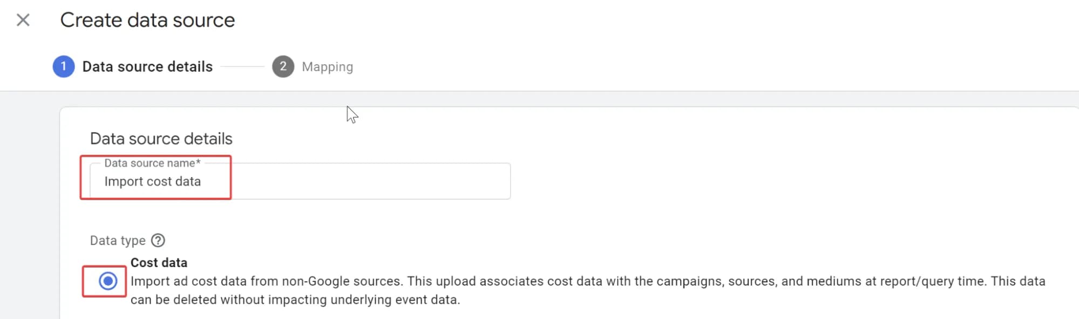Click the blue step 1 circle
This screenshot has height=319, width=1079.
(x=64, y=66)
